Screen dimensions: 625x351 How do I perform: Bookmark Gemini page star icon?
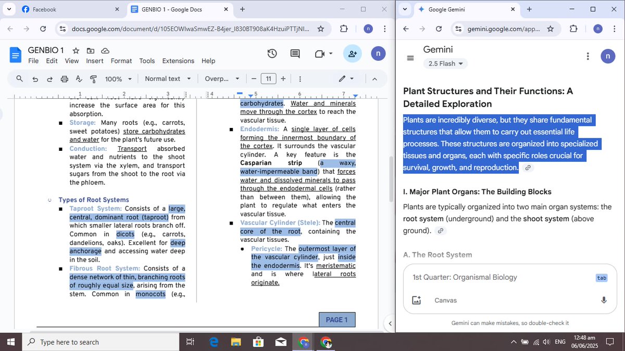tap(550, 29)
